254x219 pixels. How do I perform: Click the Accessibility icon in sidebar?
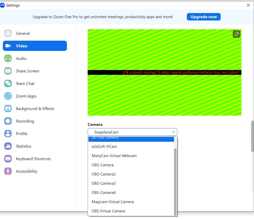point(8,171)
